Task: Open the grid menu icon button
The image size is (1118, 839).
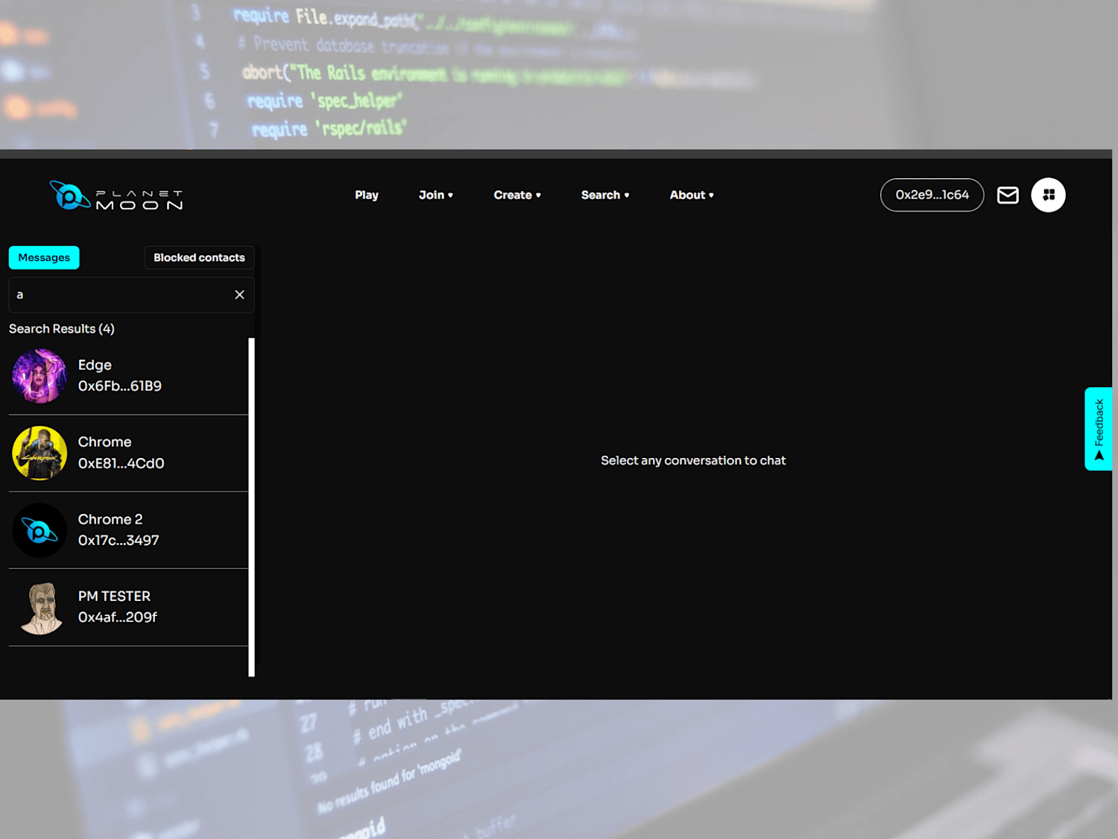Action: click(x=1048, y=195)
